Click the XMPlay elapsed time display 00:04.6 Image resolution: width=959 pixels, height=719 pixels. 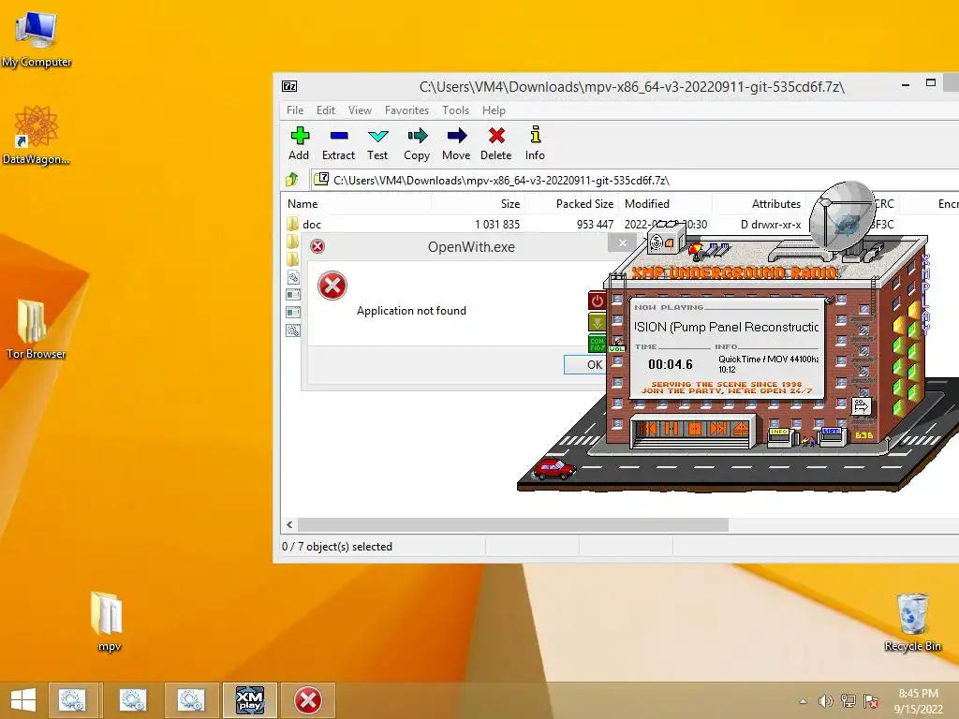[671, 364]
